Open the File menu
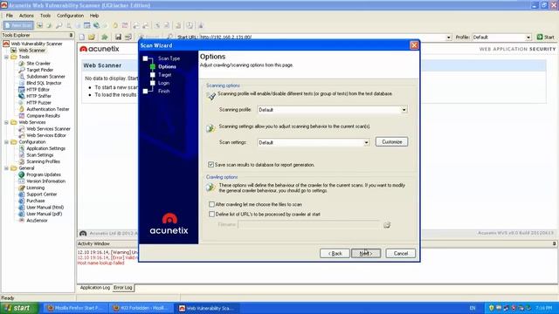This screenshot has width=559, height=314. [10, 16]
